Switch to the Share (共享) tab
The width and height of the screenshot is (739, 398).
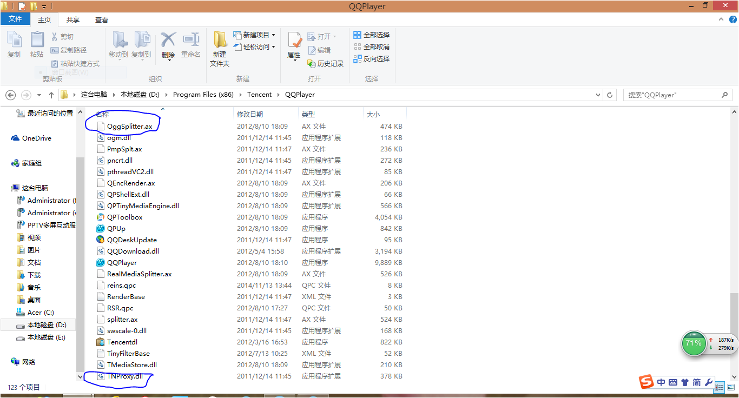click(73, 19)
